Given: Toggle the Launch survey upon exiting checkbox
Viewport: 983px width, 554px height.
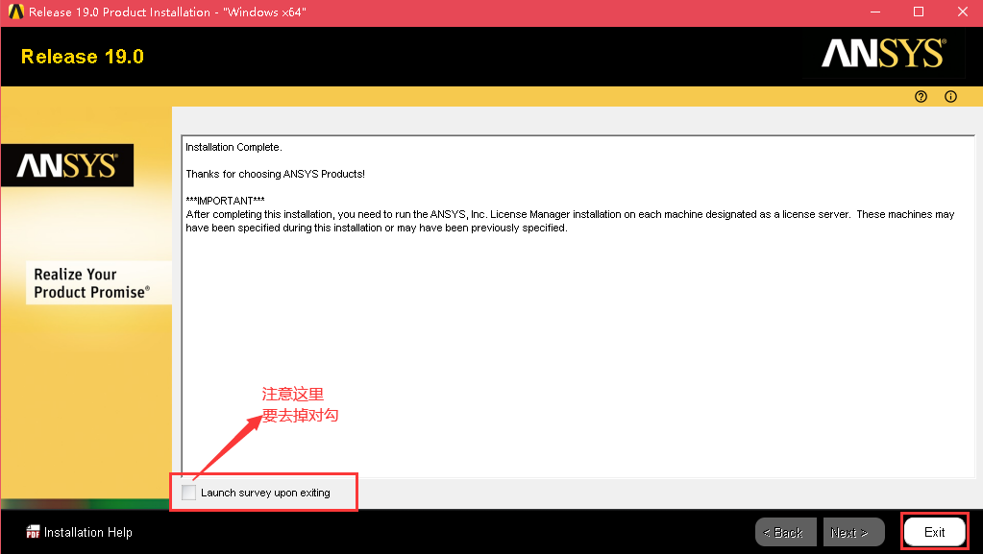Looking at the screenshot, I should 188,493.
